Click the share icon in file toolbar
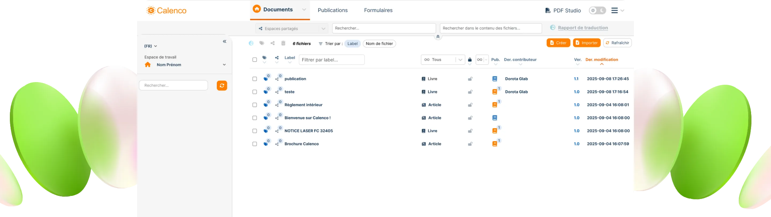The width and height of the screenshot is (771, 217). click(x=273, y=43)
